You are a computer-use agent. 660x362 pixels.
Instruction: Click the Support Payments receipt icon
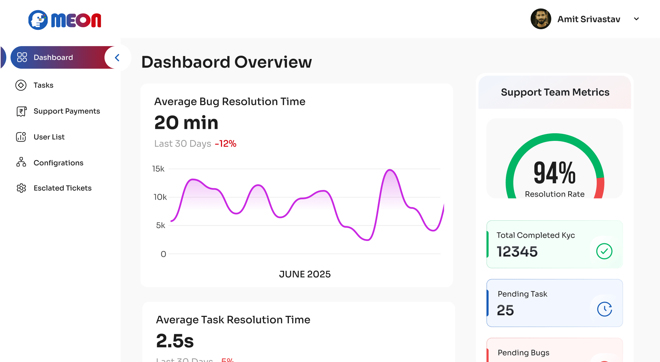pos(21,111)
